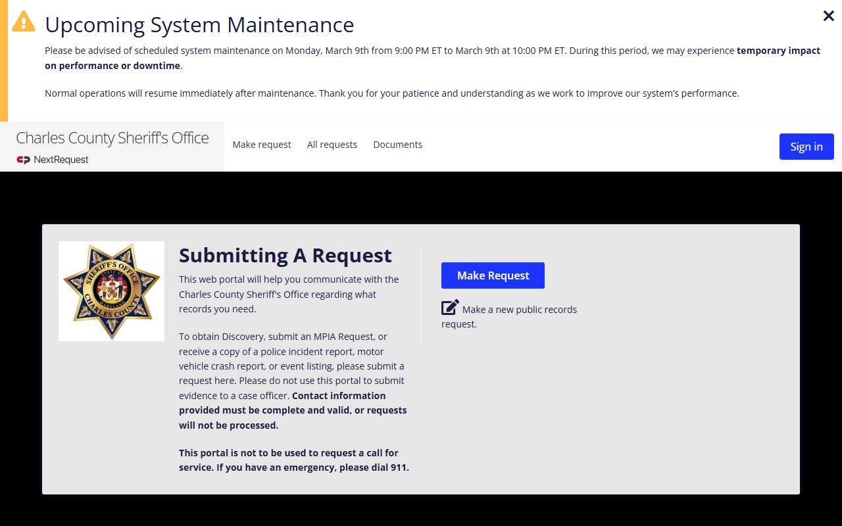Go to the All requests page
The height and width of the screenshot is (526, 842).
pyautogui.click(x=332, y=145)
